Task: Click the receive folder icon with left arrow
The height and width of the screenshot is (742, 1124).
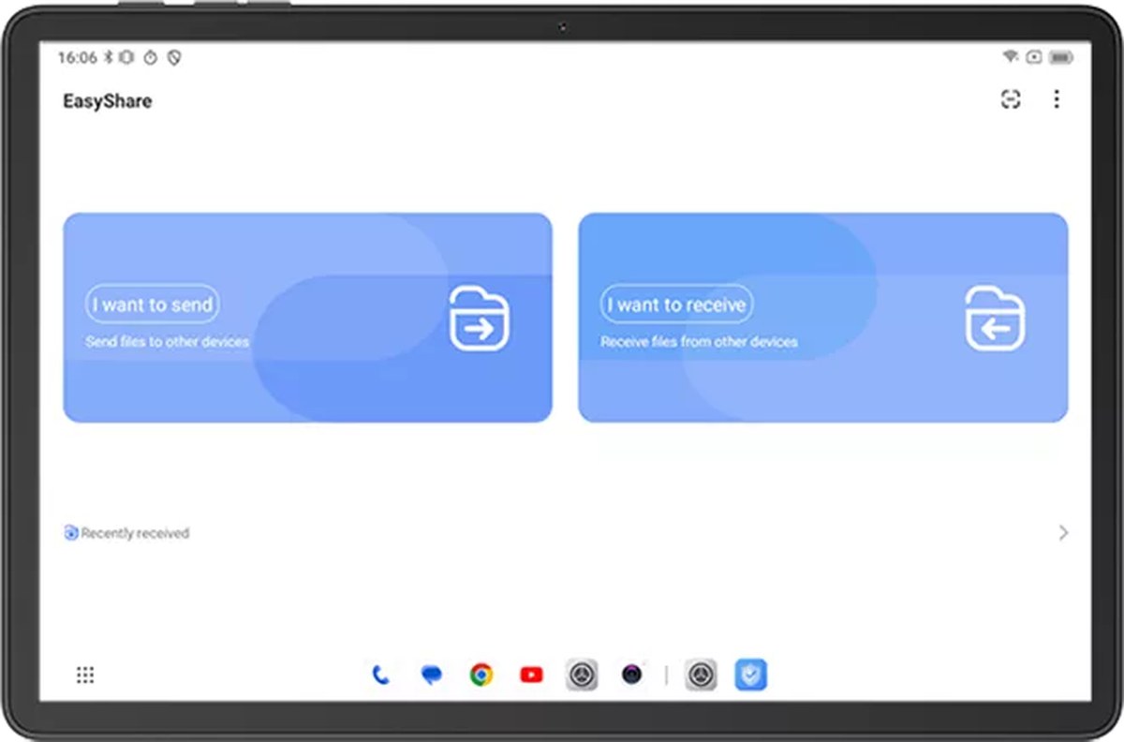Action: tap(995, 319)
